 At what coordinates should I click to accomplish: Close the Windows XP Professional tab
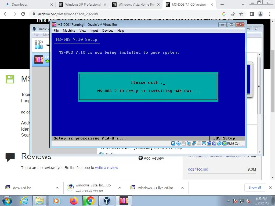(105, 5)
